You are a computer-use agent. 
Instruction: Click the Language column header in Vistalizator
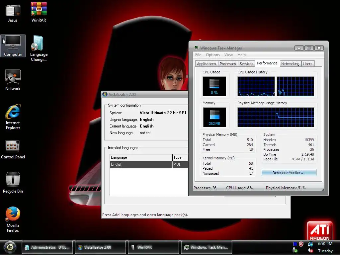pyautogui.click(x=141, y=157)
